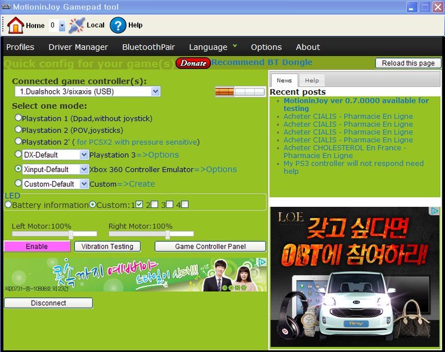
Task: Open the Xinput-Default profile dropdown
Action: tap(84, 169)
